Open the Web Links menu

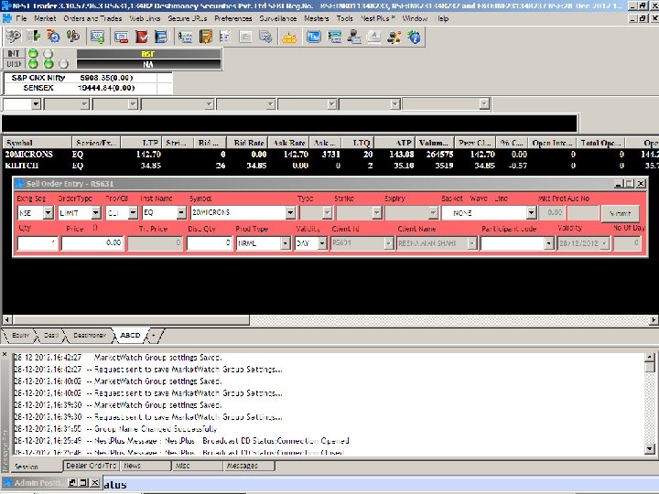coord(145,18)
